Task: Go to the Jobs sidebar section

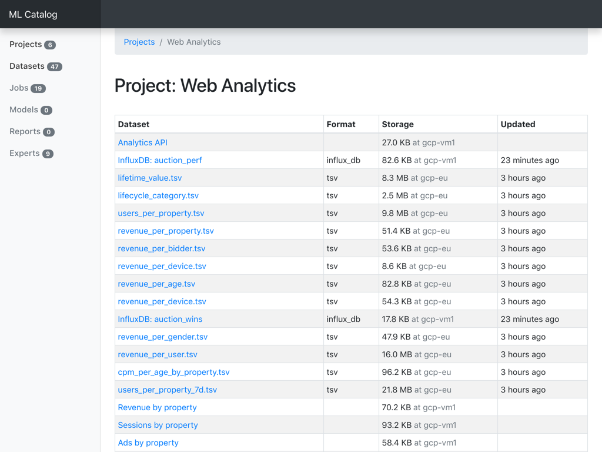Action: [x=28, y=88]
